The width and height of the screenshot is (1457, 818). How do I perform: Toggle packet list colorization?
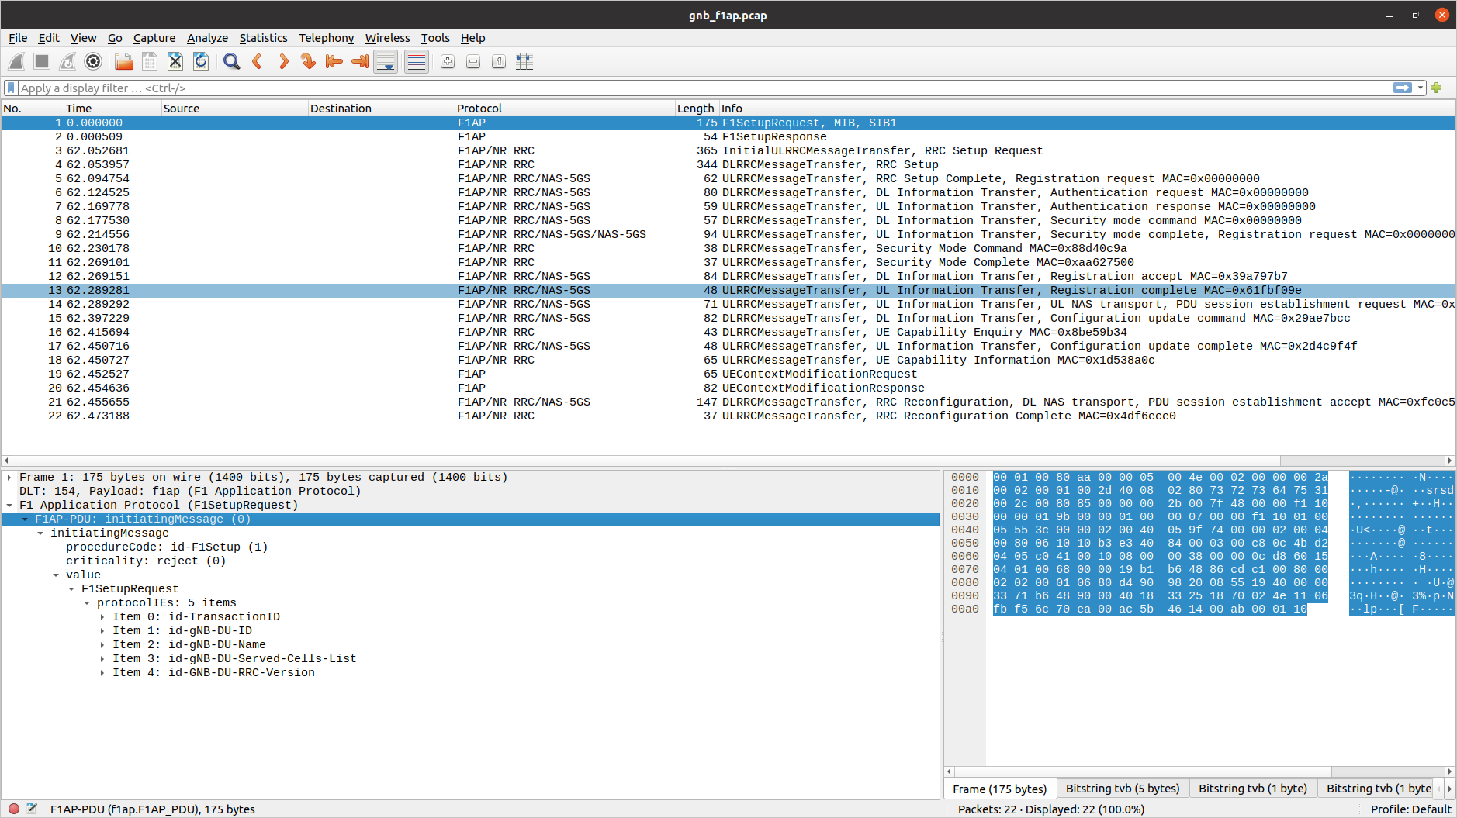click(417, 61)
